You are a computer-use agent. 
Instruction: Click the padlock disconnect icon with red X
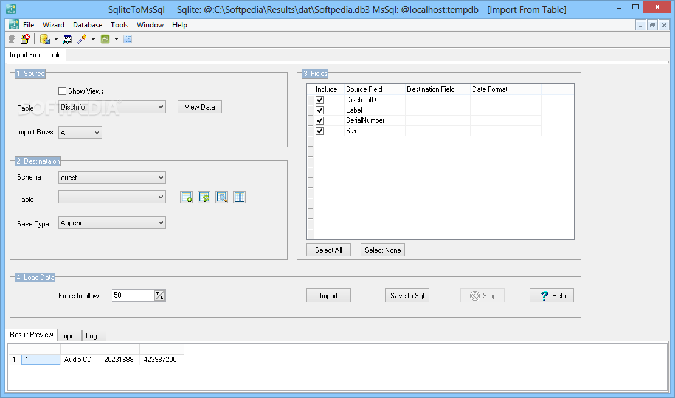[26, 39]
